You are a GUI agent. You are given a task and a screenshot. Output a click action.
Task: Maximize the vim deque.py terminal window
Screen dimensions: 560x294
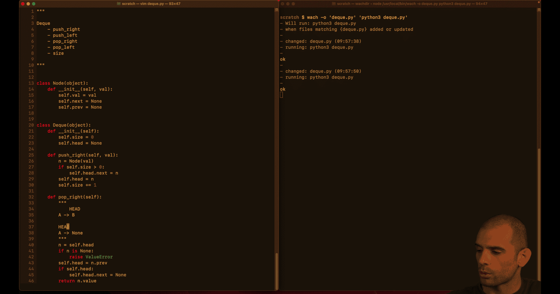(34, 4)
